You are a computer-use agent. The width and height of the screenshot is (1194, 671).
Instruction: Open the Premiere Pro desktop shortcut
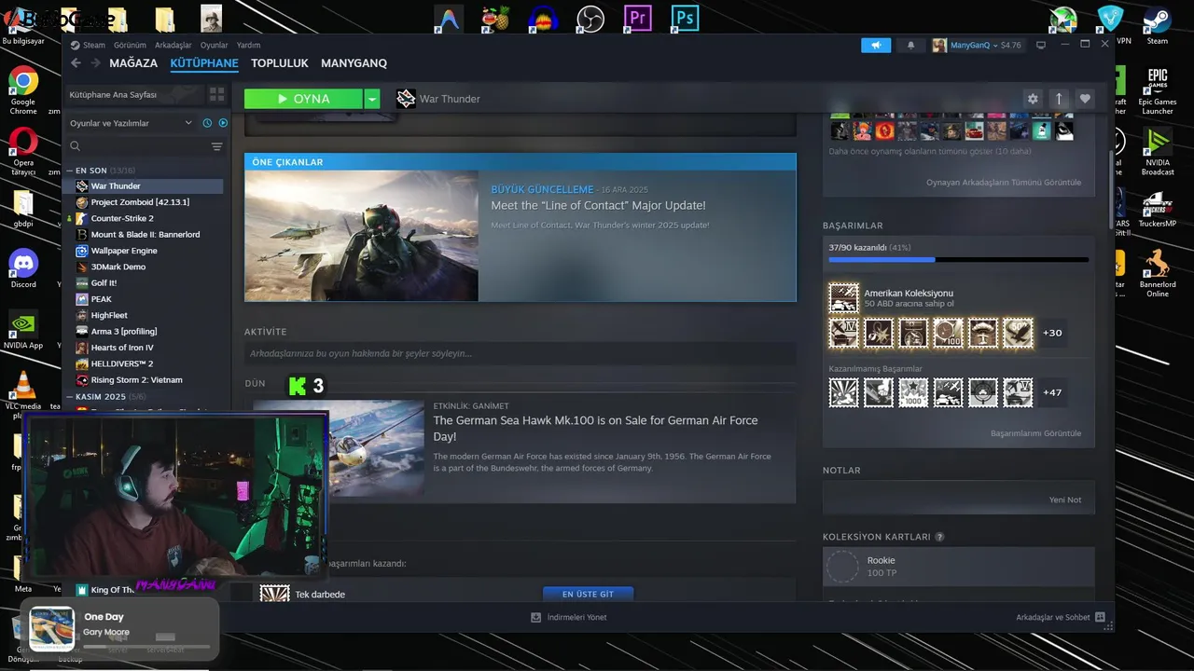[638, 18]
